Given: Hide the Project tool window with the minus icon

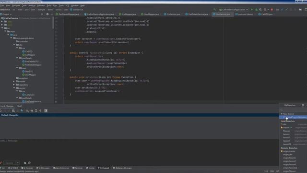Looking at the screenshot, I should pyautogui.click(x=52, y=14).
